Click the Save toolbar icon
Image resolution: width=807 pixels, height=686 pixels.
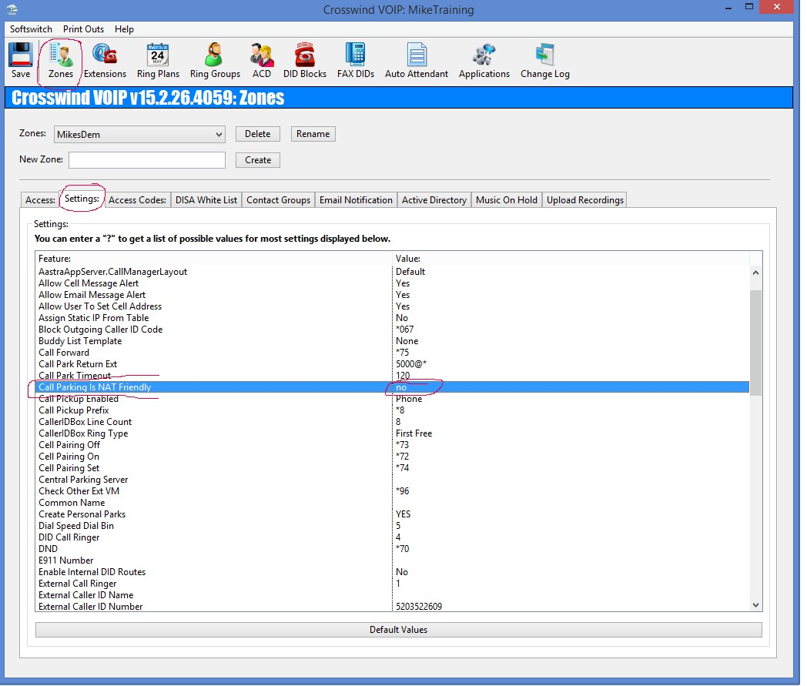point(21,59)
